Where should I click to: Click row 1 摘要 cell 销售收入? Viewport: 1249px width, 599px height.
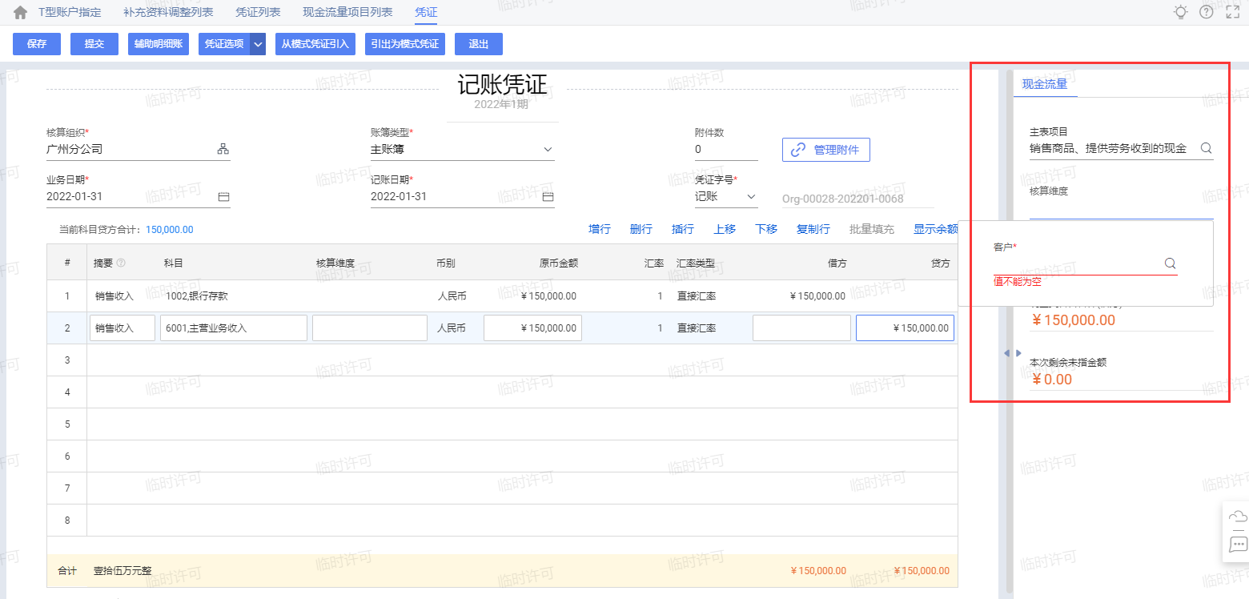pos(114,296)
